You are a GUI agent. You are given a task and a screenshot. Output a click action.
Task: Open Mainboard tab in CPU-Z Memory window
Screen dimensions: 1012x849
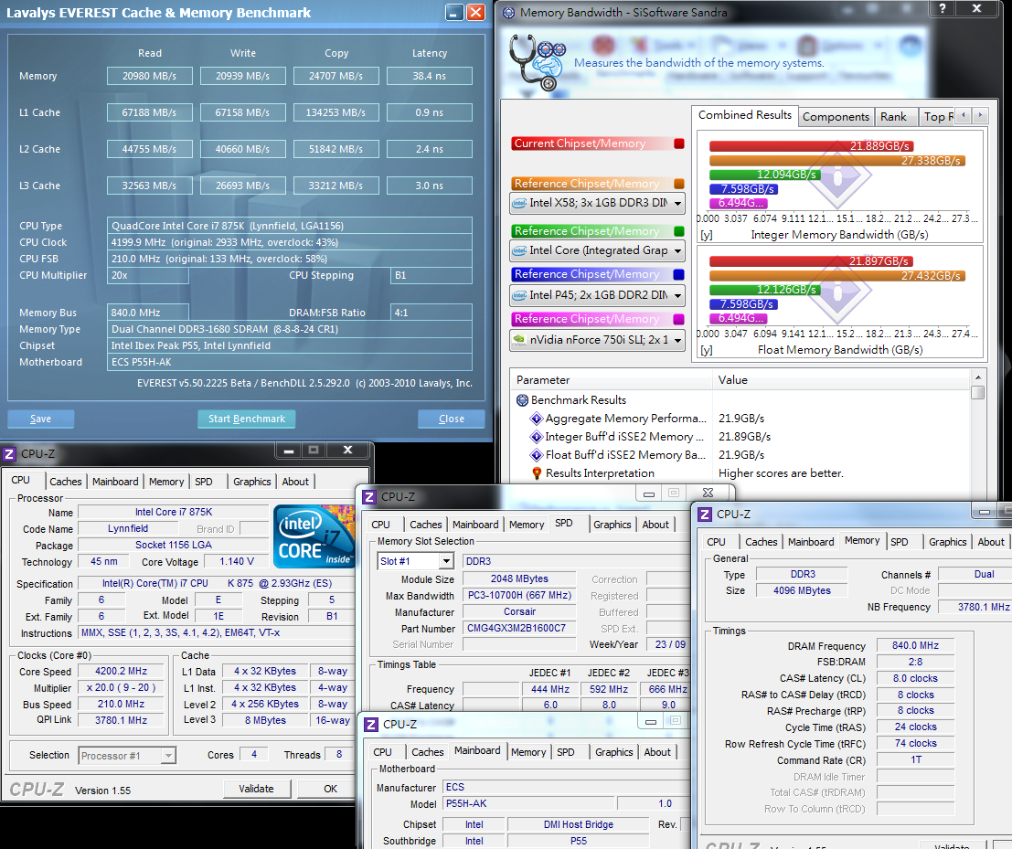coord(811,542)
